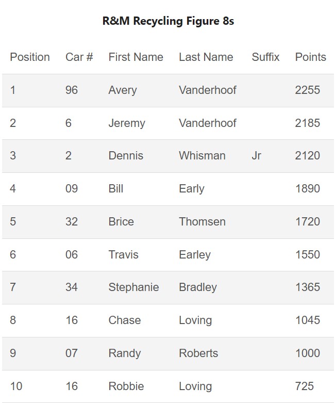The width and height of the screenshot is (335, 403).
Task: Click Jeremy's last name Vanderhoof
Action: pos(207,123)
